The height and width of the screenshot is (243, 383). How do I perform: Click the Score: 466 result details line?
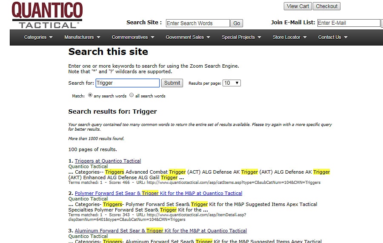(x=194, y=183)
